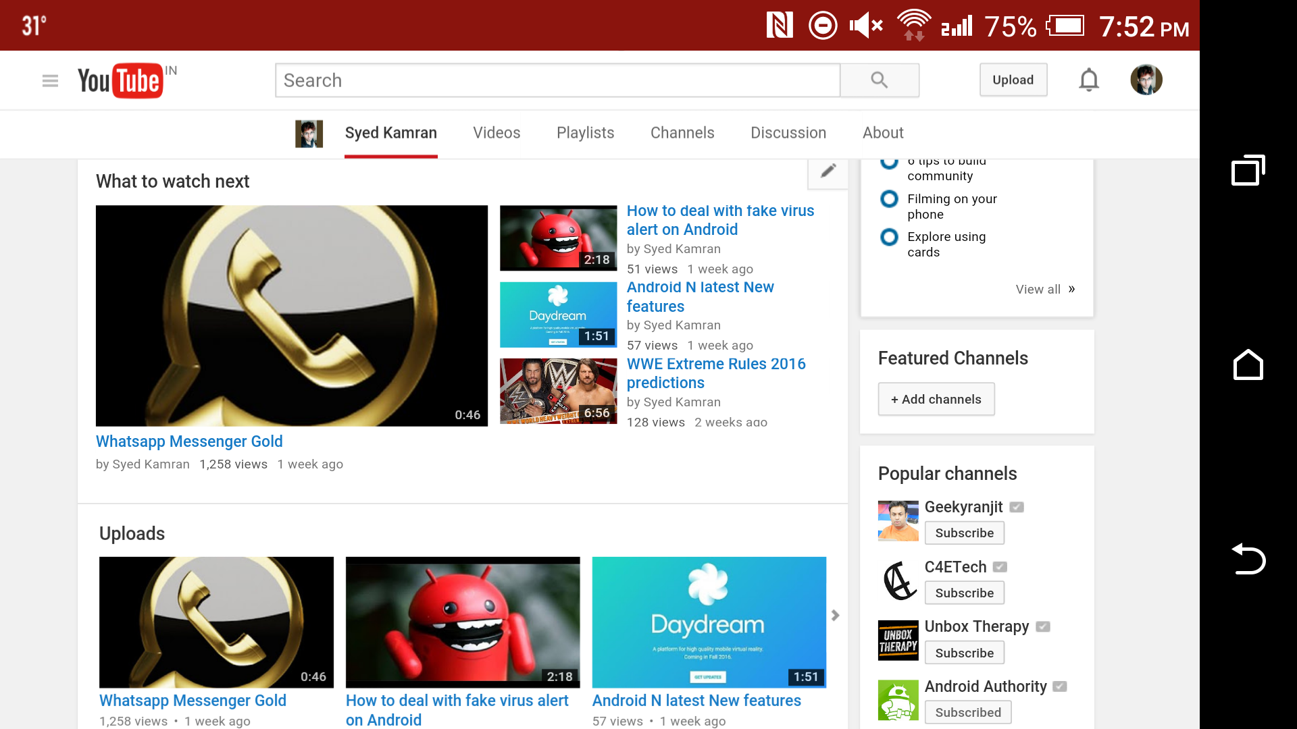Open the notifications bell

point(1088,80)
